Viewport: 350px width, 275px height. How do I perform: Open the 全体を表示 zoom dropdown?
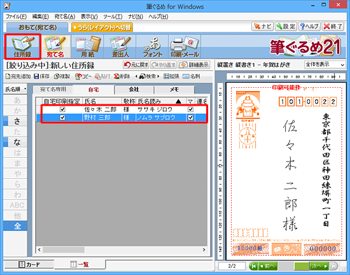(325, 65)
